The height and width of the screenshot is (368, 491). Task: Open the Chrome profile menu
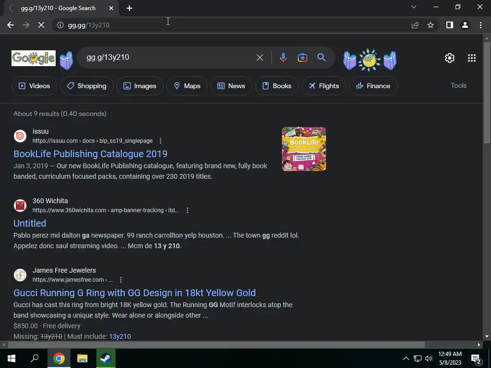465,25
